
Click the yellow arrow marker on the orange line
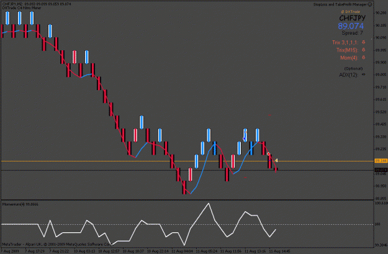276,160
